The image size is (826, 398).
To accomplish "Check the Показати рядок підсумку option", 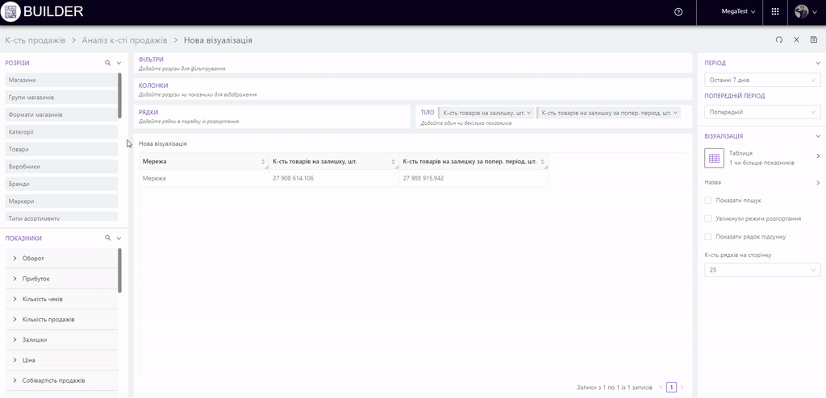I will click(x=708, y=237).
